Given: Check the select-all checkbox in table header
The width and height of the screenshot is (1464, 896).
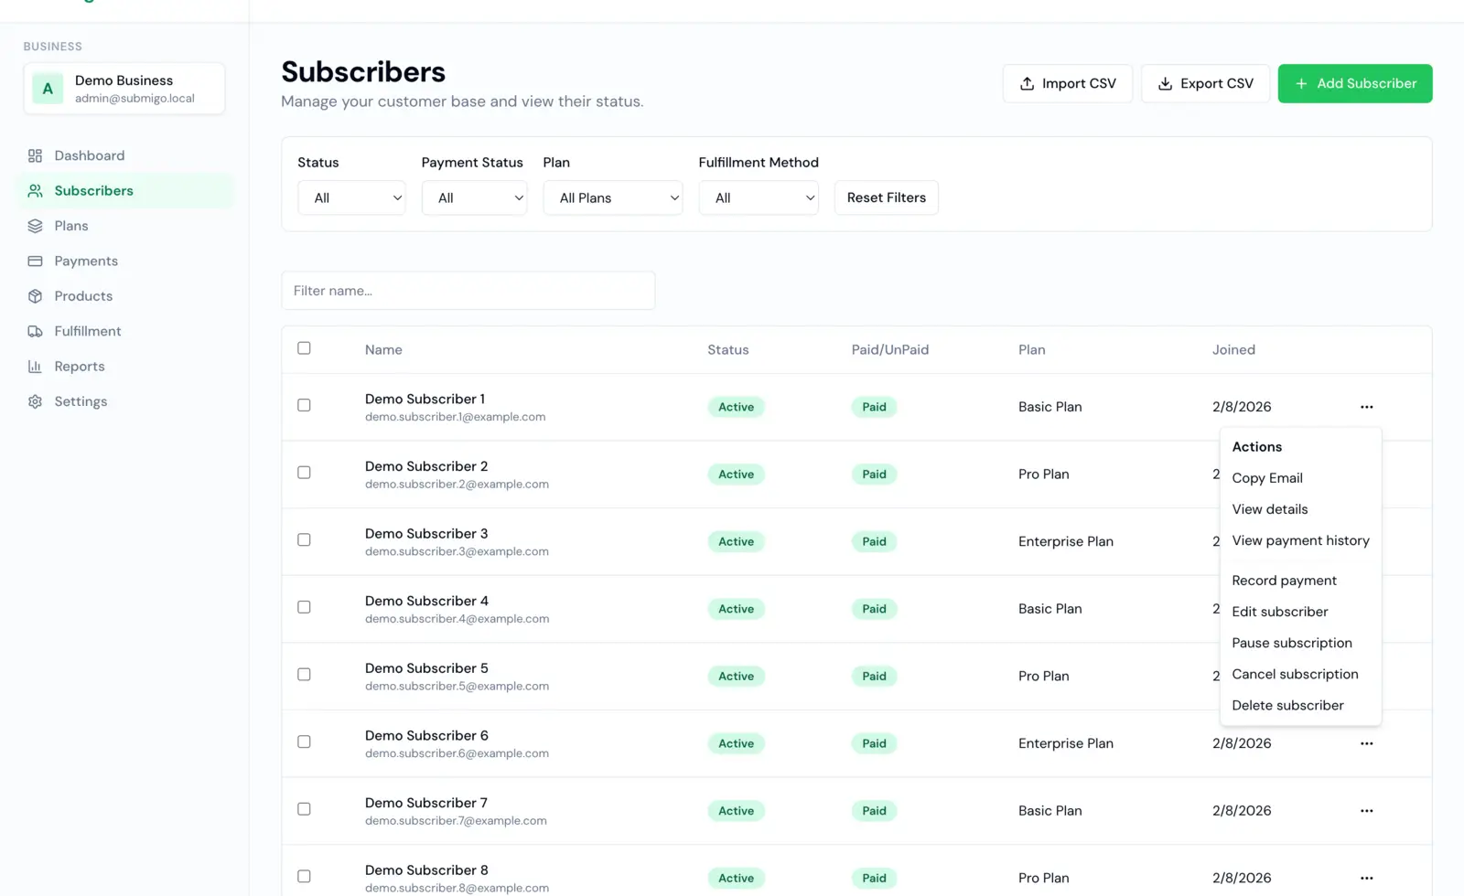Looking at the screenshot, I should pyautogui.click(x=304, y=348).
